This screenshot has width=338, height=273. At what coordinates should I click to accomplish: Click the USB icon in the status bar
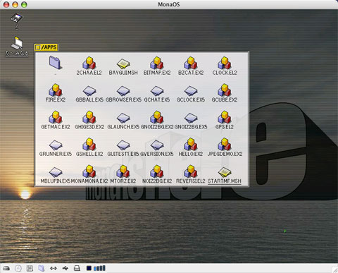65,268
